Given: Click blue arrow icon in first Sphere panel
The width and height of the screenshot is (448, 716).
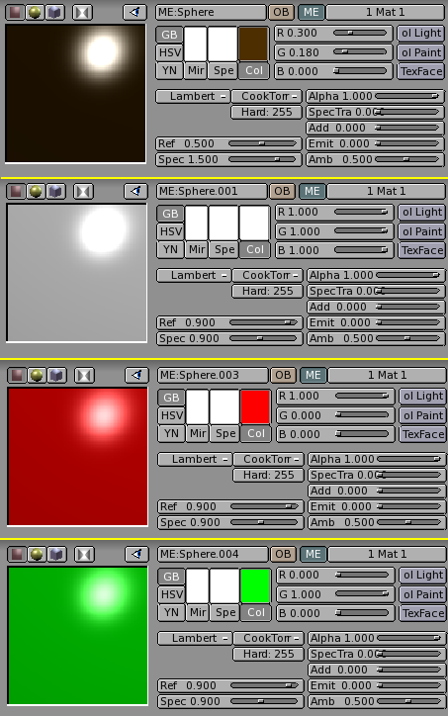Looking at the screenshot, I should click(135, 12).
